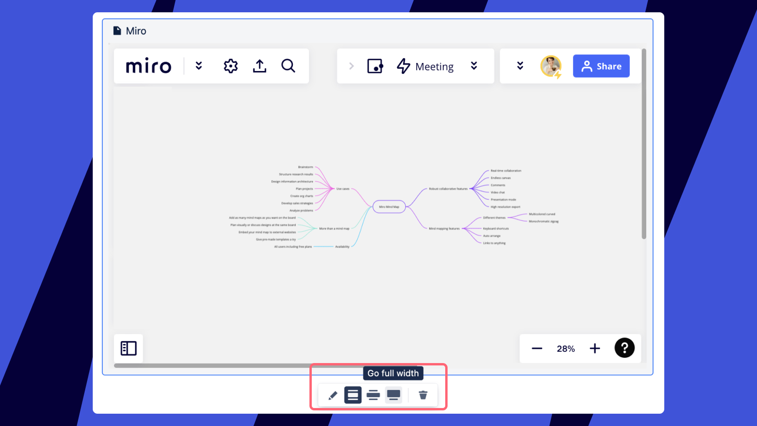Open the Miro Mind Map central node
The height and width of the screenshot is (426, 757).
click(388, 206)
